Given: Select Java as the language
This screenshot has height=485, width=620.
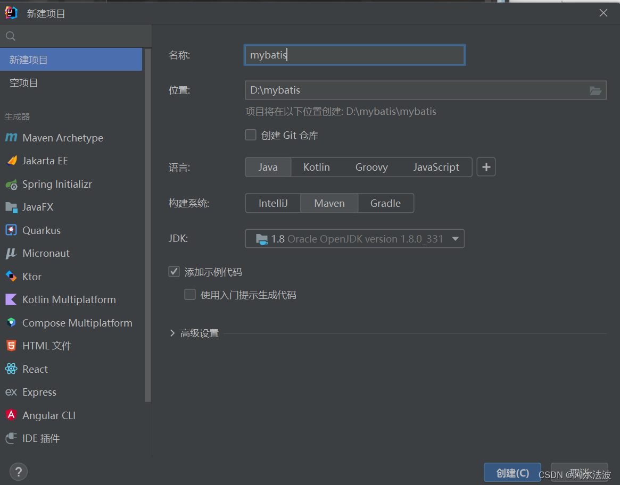Looking at the screenshot, I should [x=268, y=167].
